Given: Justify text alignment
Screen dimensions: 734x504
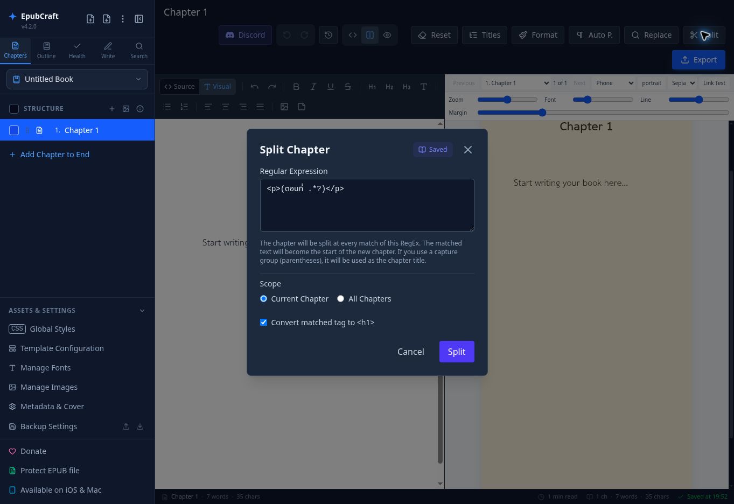Looking at the screenshot, I should point(260,107).
